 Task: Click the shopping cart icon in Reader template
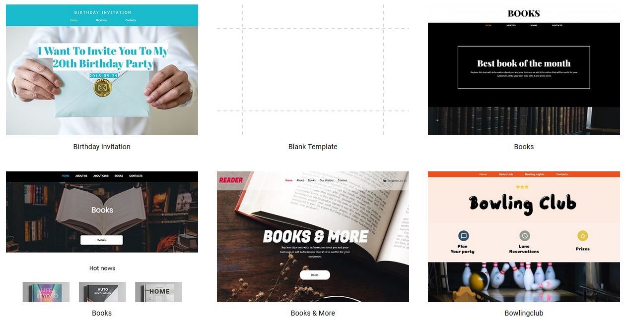click(x=385, y=180)
